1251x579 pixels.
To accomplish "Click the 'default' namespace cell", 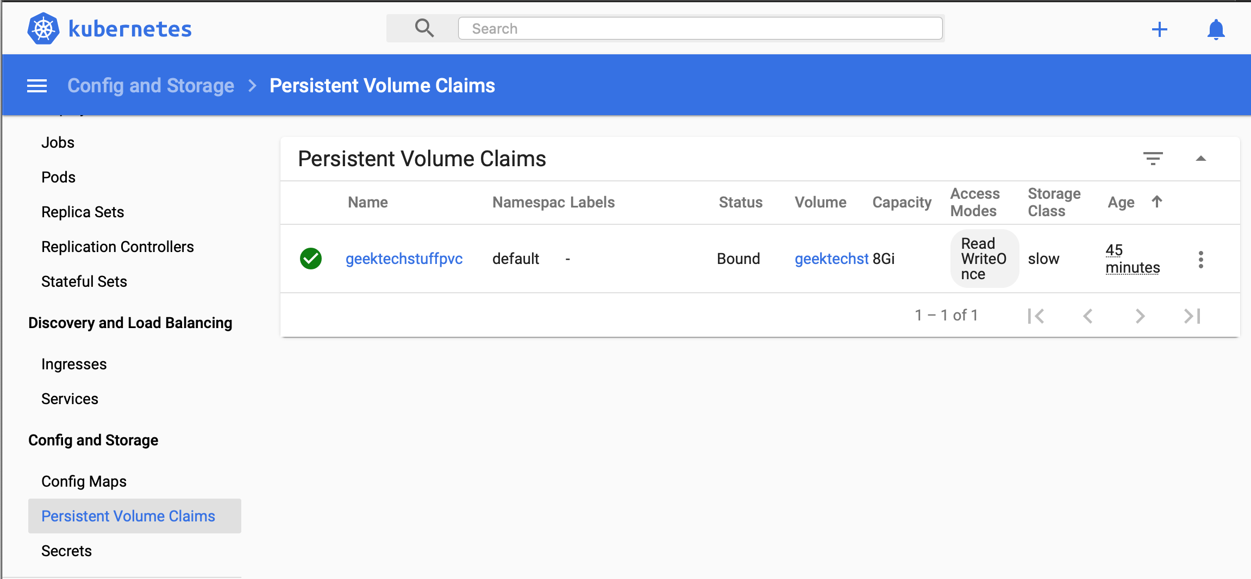I will coord(516,259).
